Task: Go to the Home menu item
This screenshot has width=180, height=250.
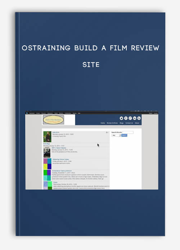Action: (x=103, y=123)
